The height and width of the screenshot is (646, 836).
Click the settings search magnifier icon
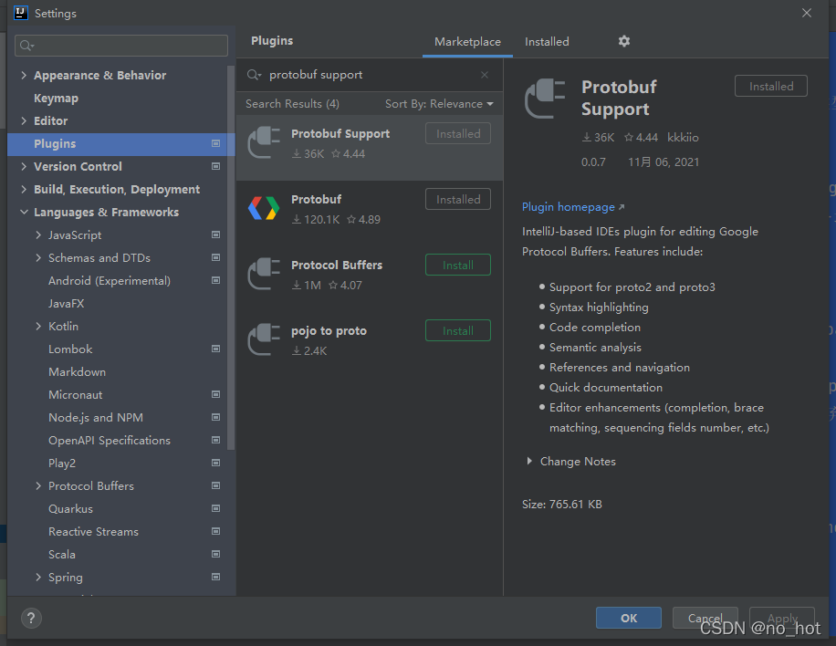click(x=26, y=46)
